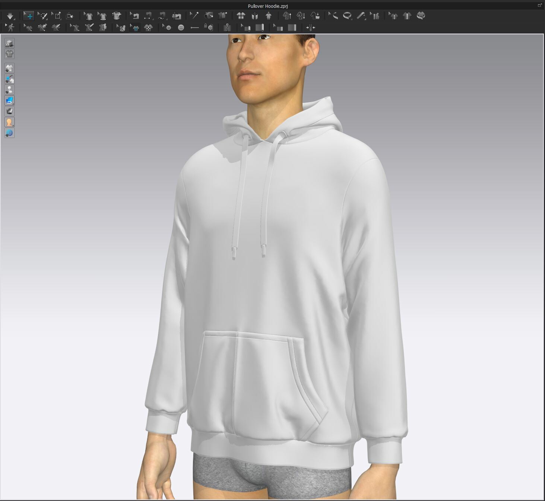Select the Zipper tool

(x=228, y=27)
